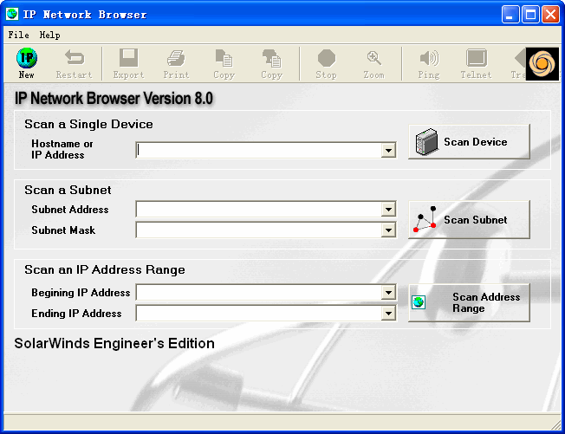Click the orange SolarWinds logo icon

click(542, 63)
